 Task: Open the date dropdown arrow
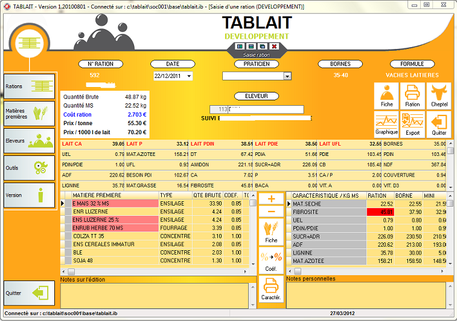click(189, 76)
